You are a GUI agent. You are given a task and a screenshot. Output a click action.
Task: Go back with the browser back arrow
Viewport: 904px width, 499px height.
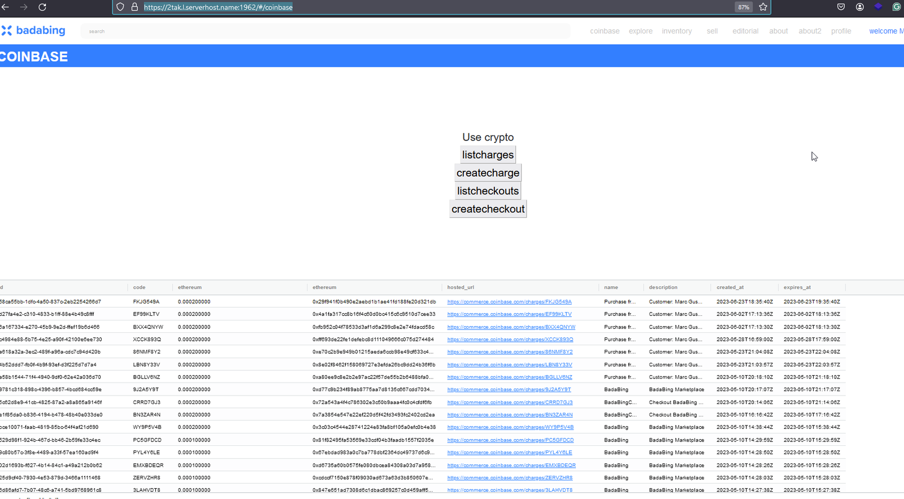pyautogui.click(x=5, y=7)
